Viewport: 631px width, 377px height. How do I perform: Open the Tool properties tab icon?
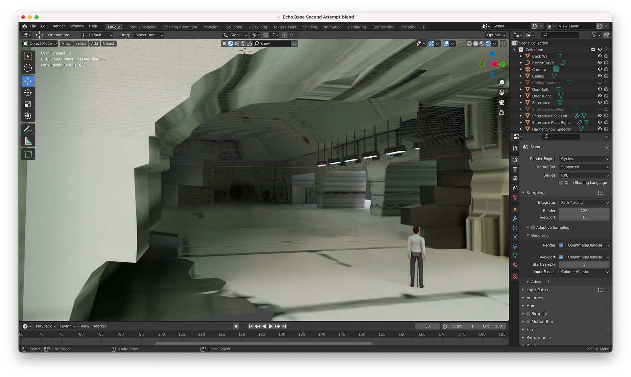tap(515, 148)
